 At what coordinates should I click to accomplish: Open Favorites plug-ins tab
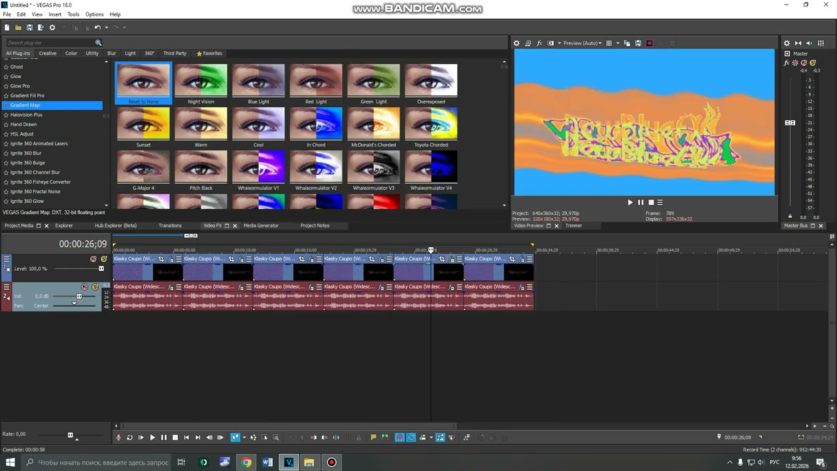(209, 54)
